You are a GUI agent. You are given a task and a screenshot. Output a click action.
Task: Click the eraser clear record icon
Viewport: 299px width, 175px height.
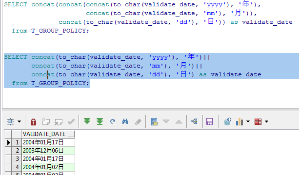138,122
